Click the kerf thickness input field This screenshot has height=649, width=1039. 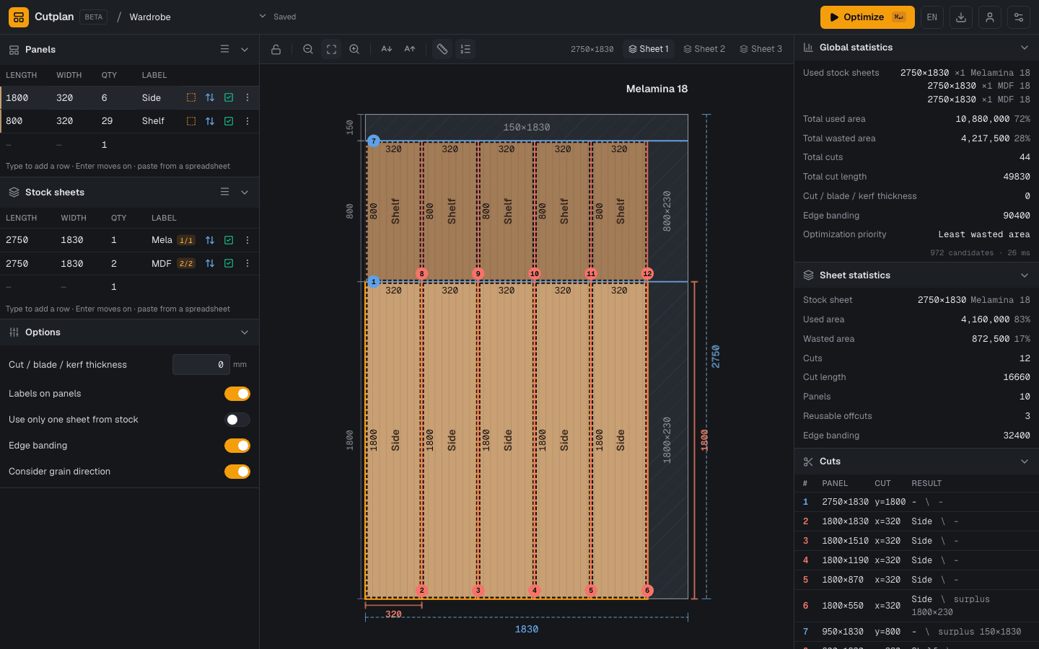[x=201, y=365]
